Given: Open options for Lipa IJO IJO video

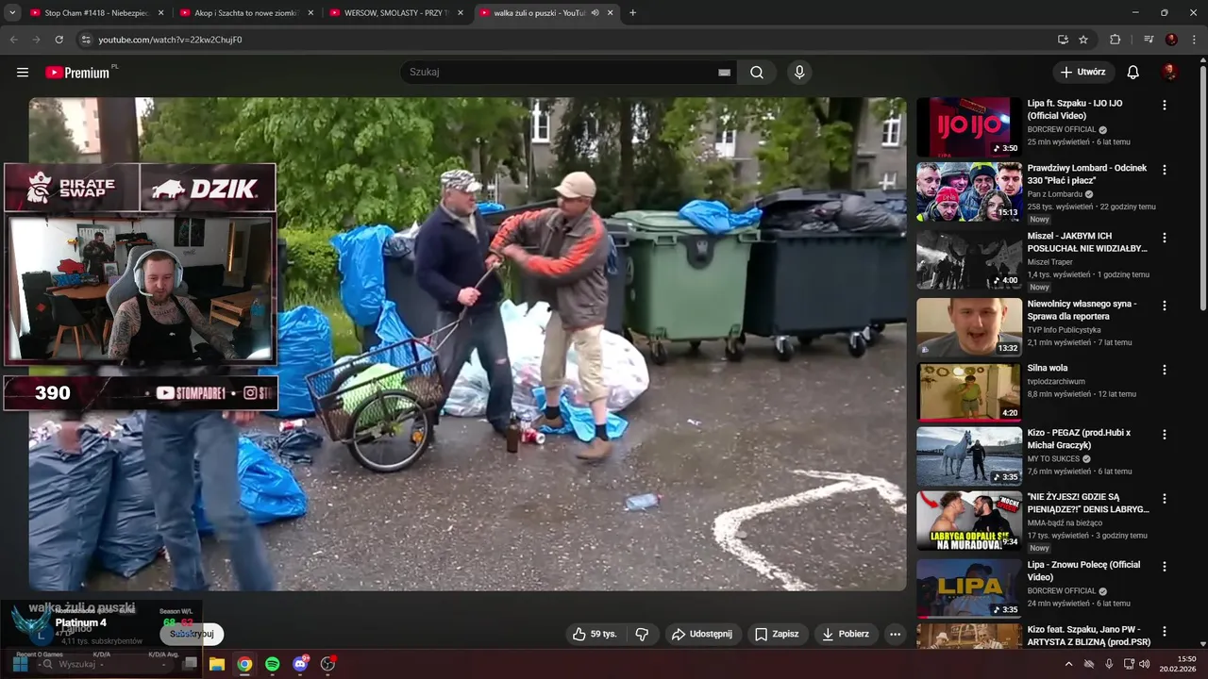Looking at the screenshot, I should [1165, 106].
